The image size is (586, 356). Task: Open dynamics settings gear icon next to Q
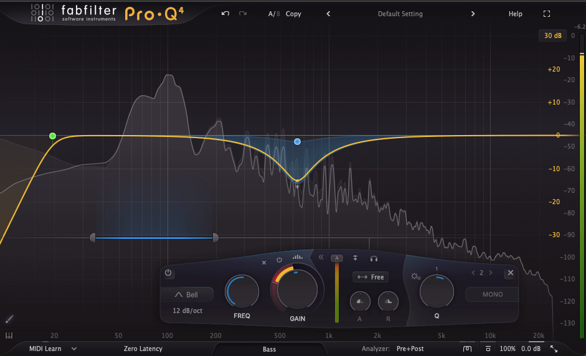415,276
